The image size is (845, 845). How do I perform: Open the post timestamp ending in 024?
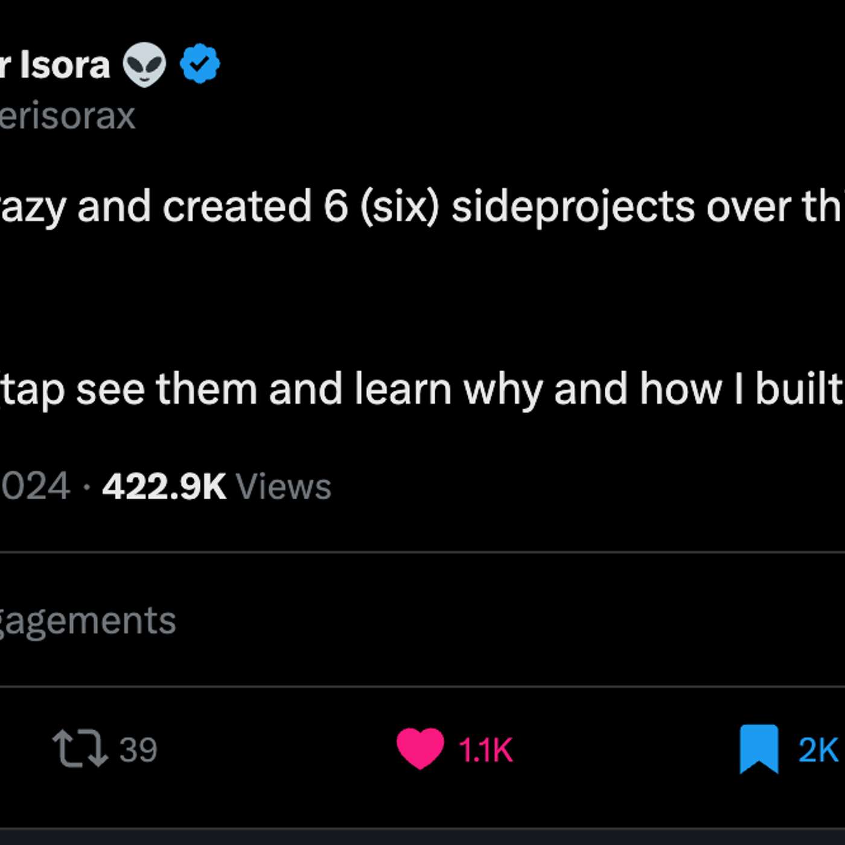tap(35, 486)
